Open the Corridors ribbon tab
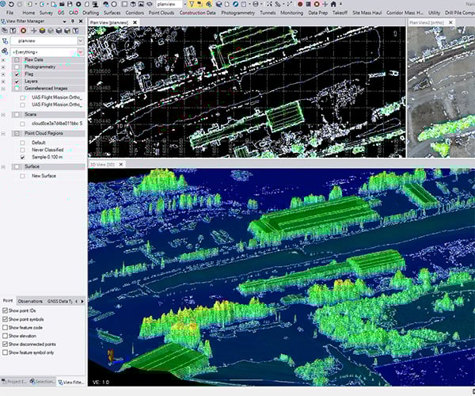 point(135,13)
